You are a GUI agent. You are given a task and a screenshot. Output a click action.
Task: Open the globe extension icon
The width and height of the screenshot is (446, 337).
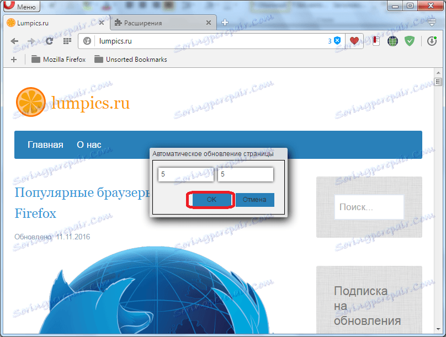point(392,41)
